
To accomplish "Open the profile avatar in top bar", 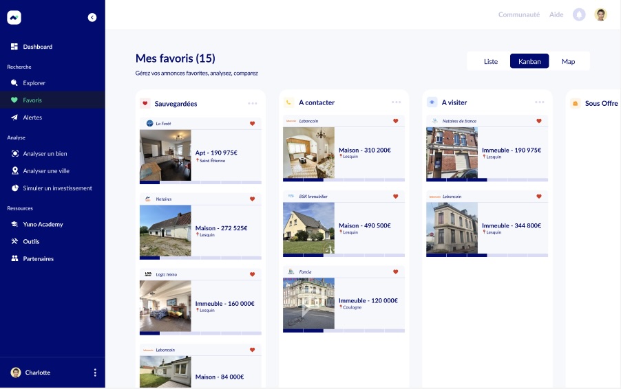I will click(601, 14).
